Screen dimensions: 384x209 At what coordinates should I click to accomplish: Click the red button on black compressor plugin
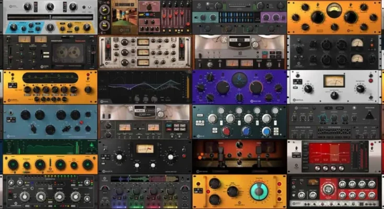[184, 156]
